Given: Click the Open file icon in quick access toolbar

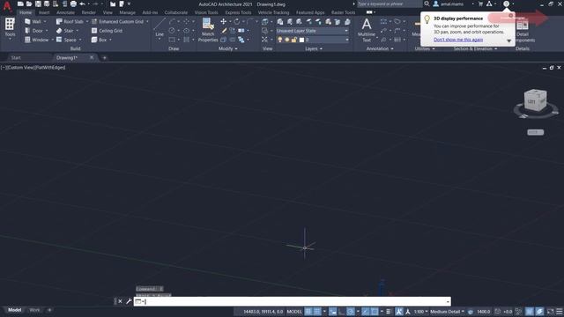Looking at the screenshot, I should [x=29, y=4].
